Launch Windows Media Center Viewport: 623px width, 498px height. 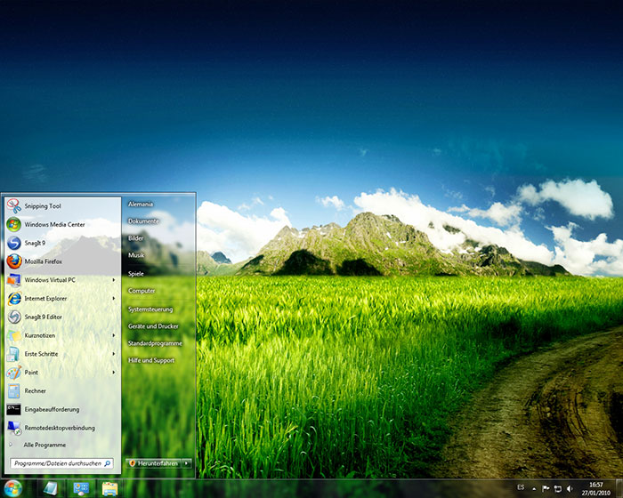click(x=53, y=225)
